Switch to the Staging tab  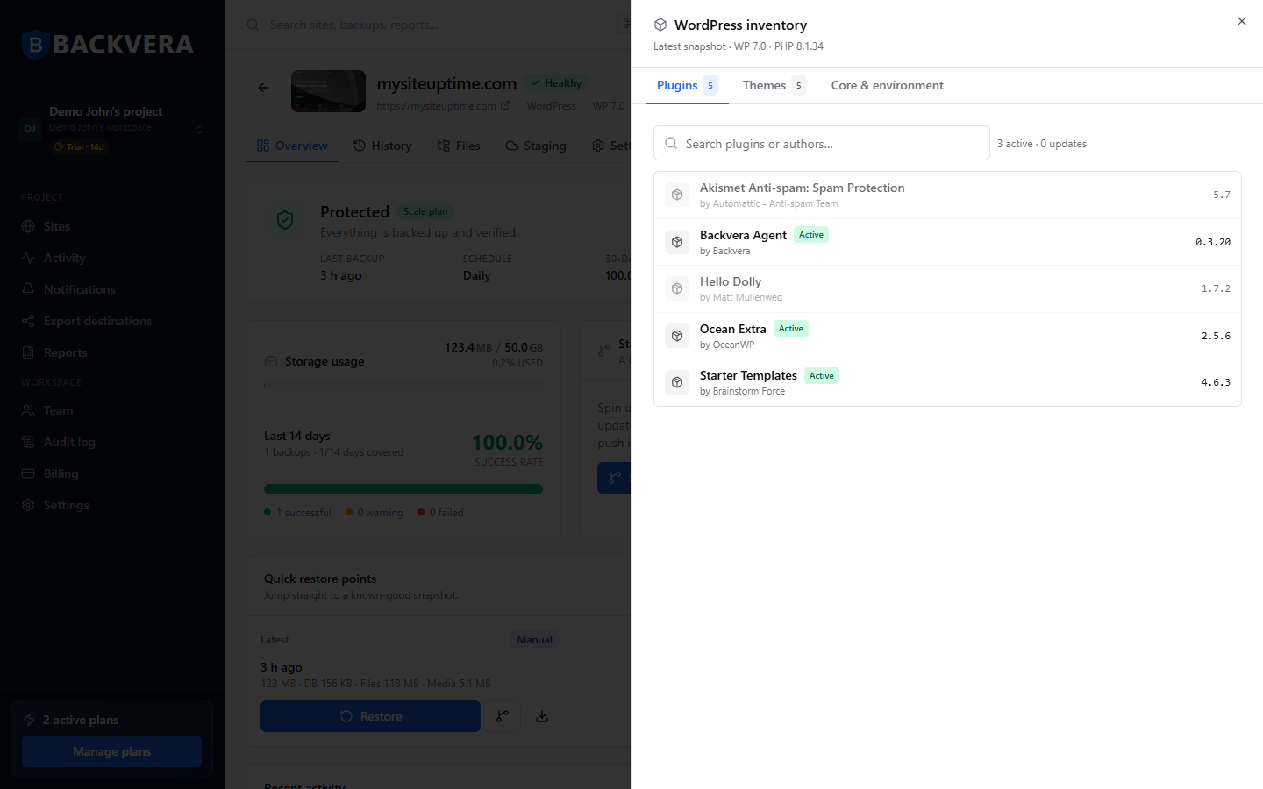pyautogui.click(x=536, y=146)
